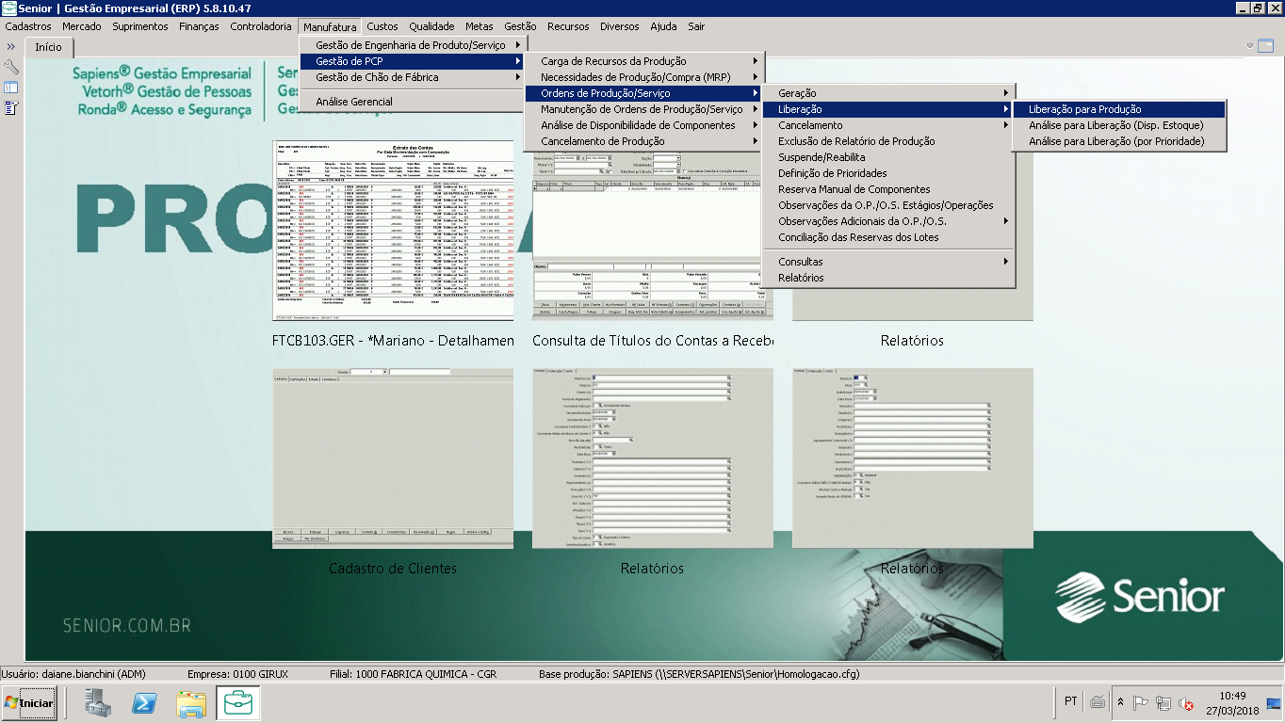Open the Suprimentos menu

point(140,26)
